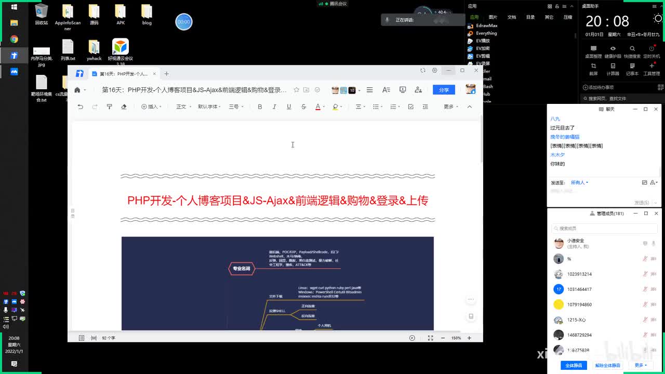Click the saved status check icon
665x374 pixels.
(317, 90)
